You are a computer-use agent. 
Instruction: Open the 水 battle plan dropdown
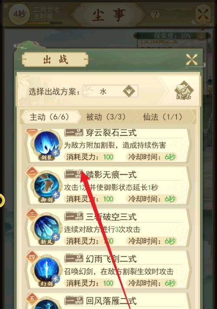tap(110, 91)
